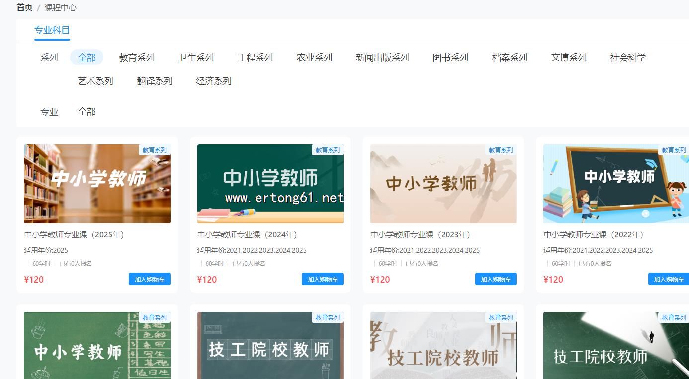Screen dimensions: 689x379
Task: Select the 艺术系列 filter
Action: (x=95, y=81)
